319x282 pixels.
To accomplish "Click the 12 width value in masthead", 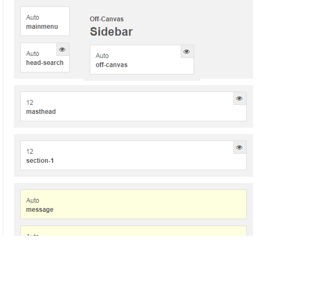I will coord(30,103).
